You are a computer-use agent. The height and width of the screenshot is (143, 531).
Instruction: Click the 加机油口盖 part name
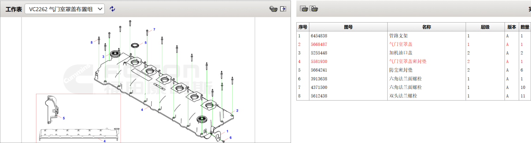400,53
